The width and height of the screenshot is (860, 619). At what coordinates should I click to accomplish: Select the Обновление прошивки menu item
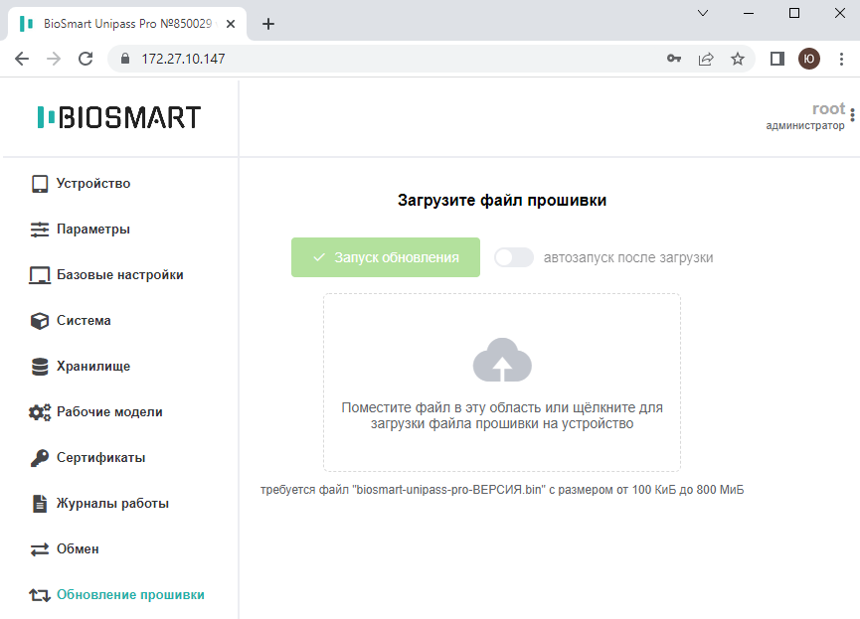tap(130, 595)
